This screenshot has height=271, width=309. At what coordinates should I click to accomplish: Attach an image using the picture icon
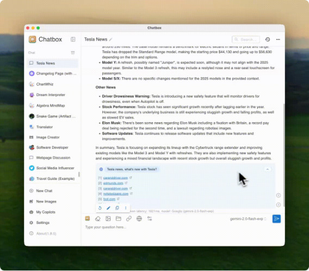click(x=108, y=218)
